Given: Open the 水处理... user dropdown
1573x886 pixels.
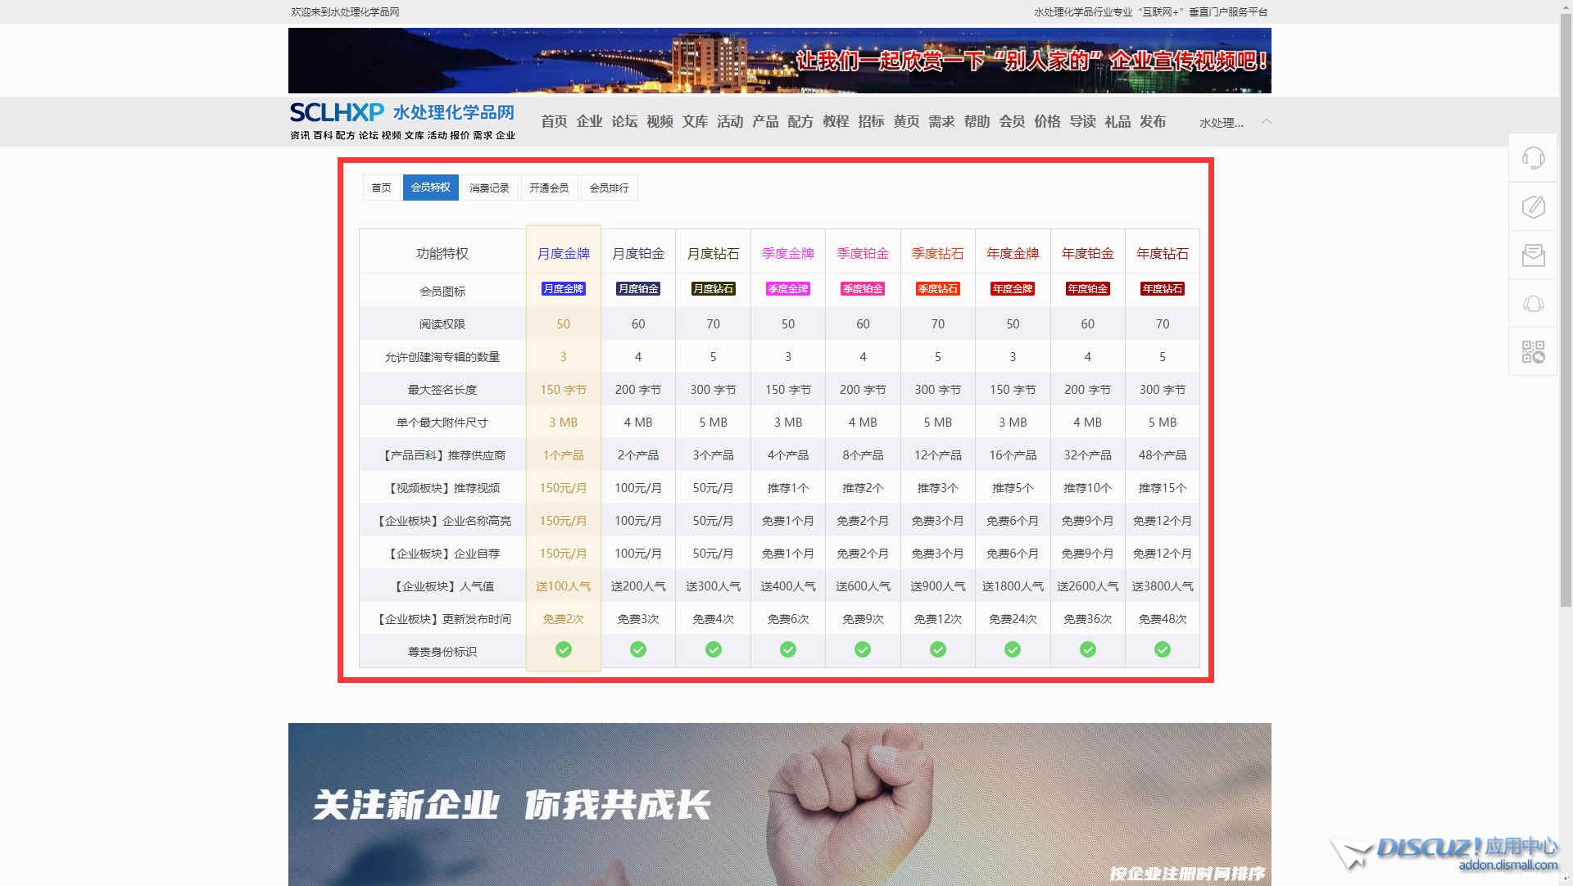Looking at the screenshot, I should 1221,123.
